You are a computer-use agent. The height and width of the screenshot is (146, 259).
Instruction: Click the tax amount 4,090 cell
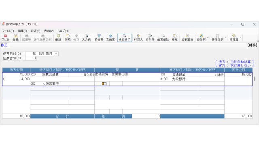(16, 79)
